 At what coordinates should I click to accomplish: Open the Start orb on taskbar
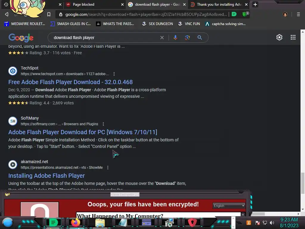[8, 223]
